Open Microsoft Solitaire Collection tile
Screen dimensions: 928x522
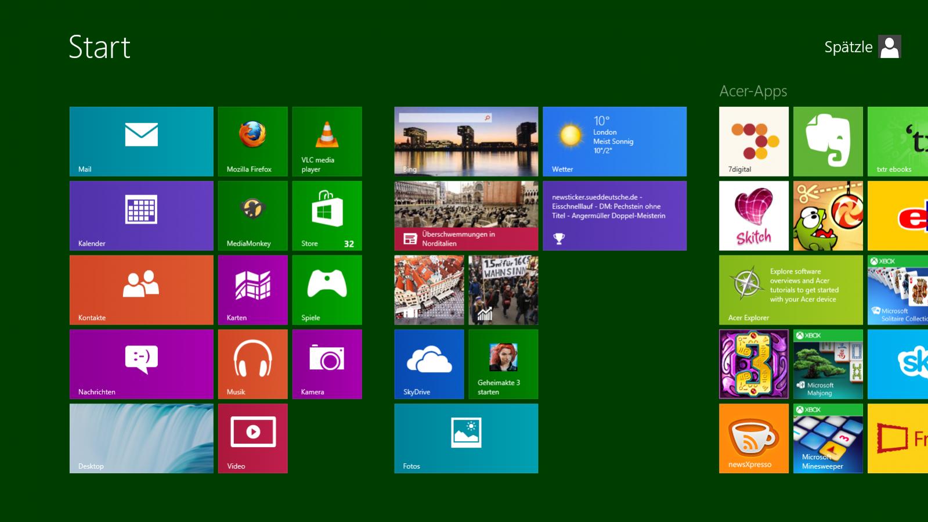tap(898, 290)
